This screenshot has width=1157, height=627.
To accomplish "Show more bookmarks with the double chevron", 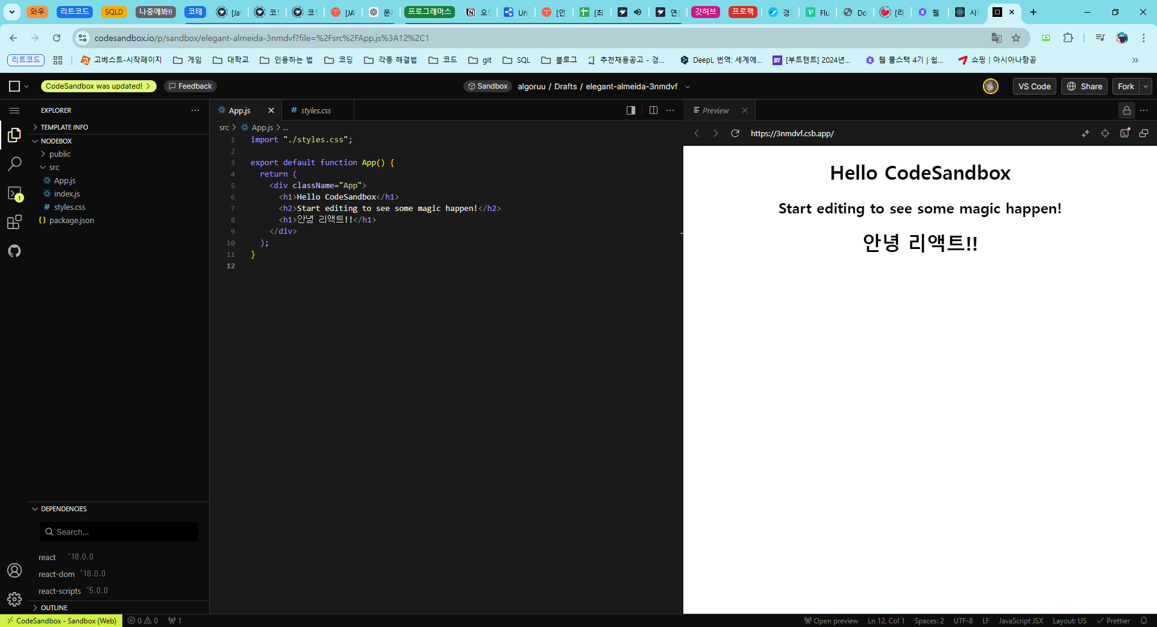I will click(x=1135, y=60).
